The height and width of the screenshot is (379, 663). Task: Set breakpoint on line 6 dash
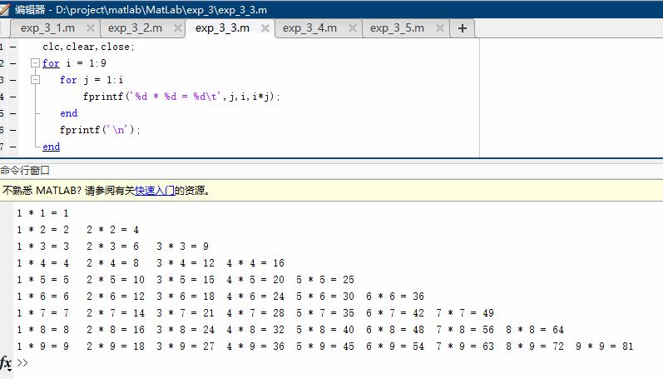pyautogui.click(x=13, y=130)
